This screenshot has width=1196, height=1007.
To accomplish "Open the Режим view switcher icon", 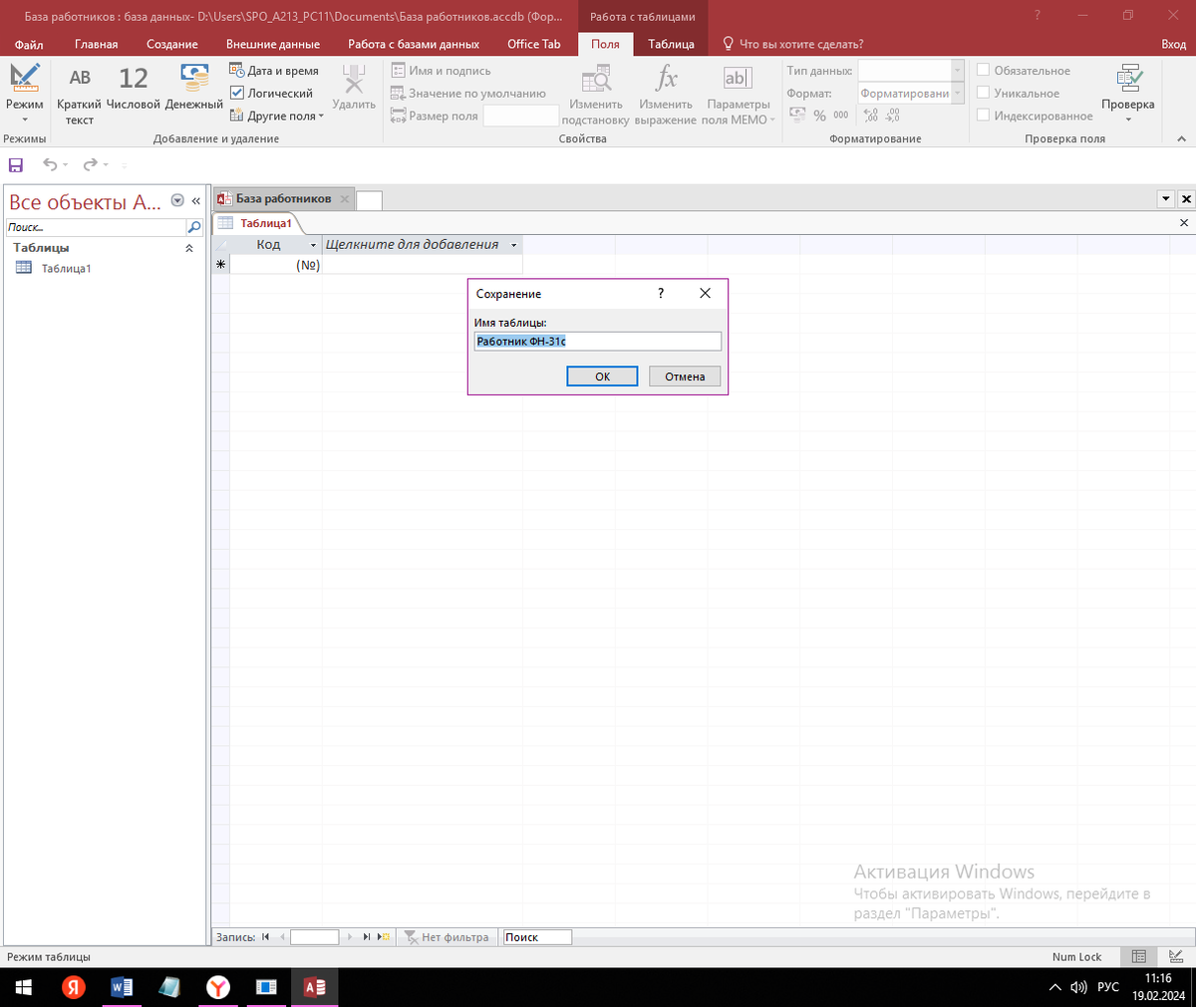I will click(24, 79).
